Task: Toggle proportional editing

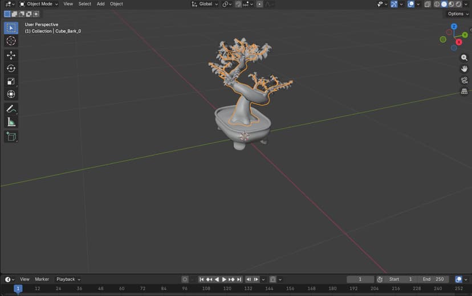Action: point(259,4)
